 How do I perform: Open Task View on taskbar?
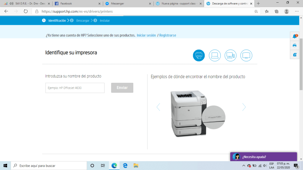(103, 166)
